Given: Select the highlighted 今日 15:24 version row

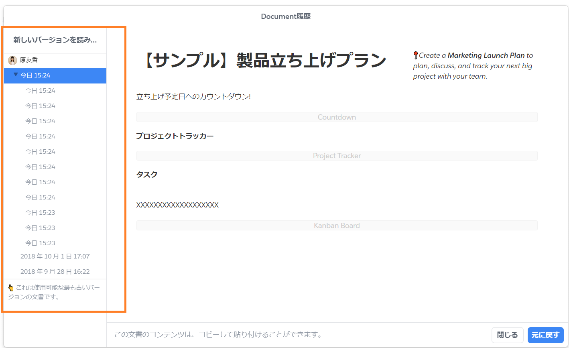Looking at the screenshot, I should [x=55, y=75].
